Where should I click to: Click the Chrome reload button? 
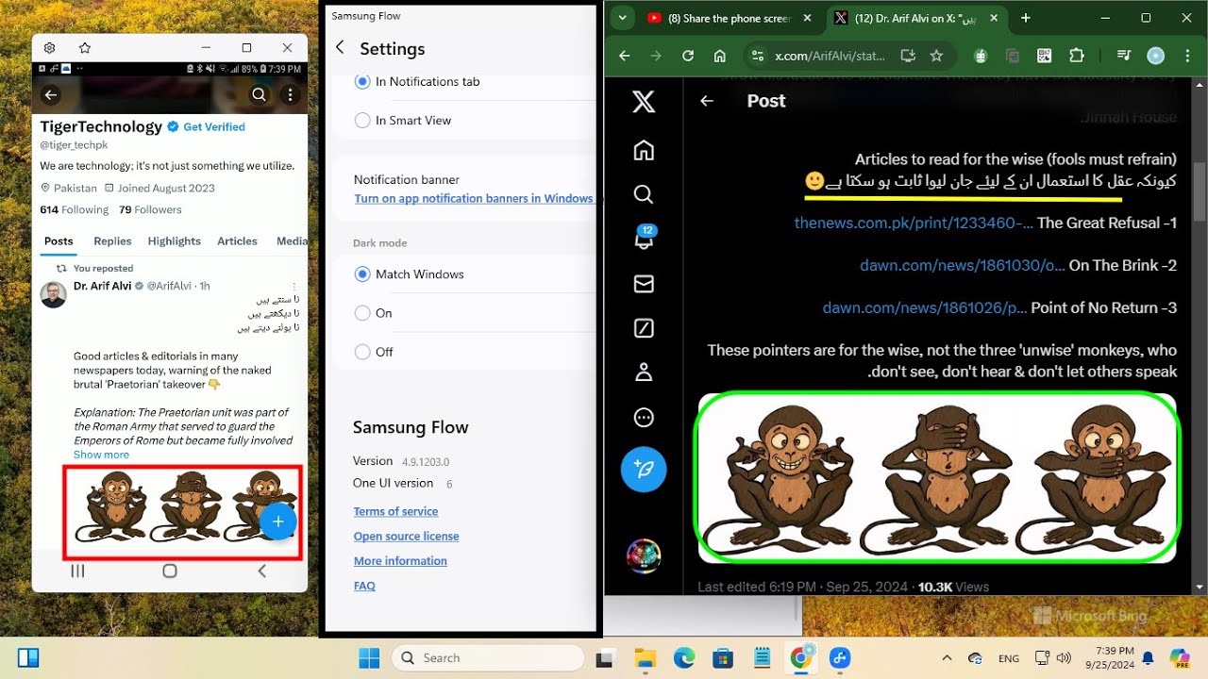[x=688, y=56]
